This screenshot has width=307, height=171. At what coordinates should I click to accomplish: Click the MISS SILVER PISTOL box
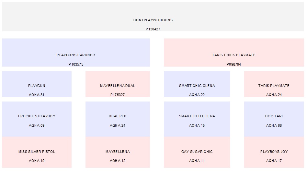[37, 152]
